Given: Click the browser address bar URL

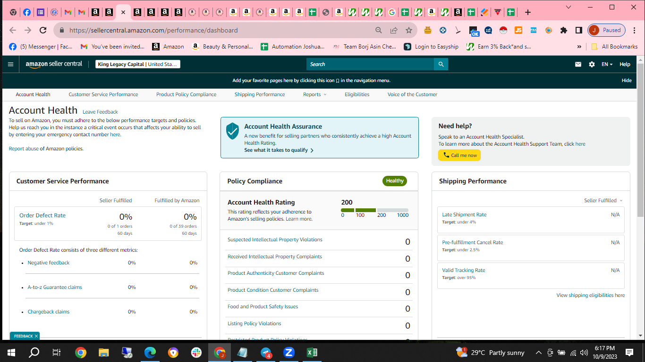Looking at the screenshot, I should [x=153, y=30].
